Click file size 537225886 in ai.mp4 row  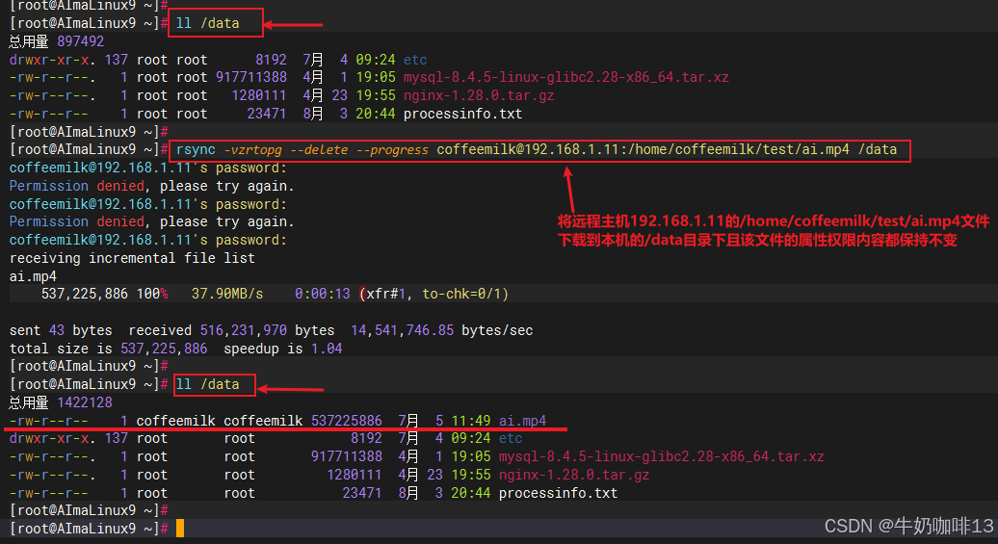click(347, 421)
